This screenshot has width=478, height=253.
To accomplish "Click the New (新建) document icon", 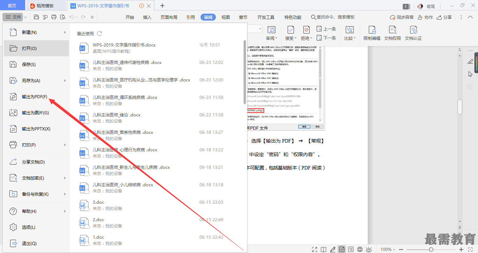I will (x=13, y=32).
